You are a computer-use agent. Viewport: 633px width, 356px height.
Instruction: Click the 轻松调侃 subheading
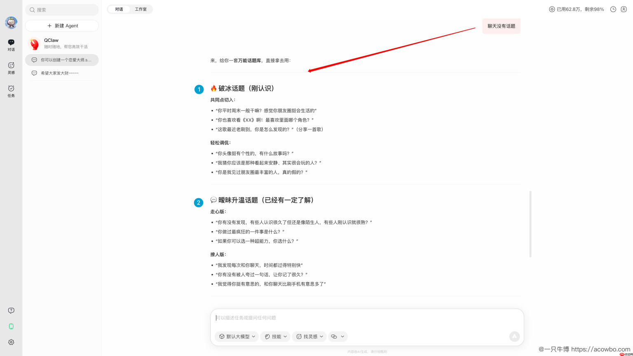tap(220, 143)
